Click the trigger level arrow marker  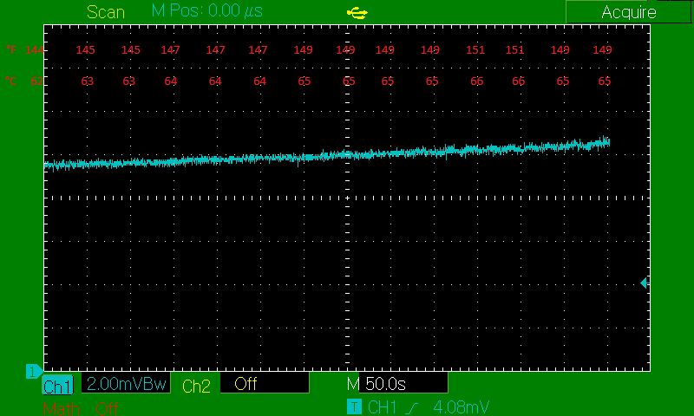[x=644, y=283]
